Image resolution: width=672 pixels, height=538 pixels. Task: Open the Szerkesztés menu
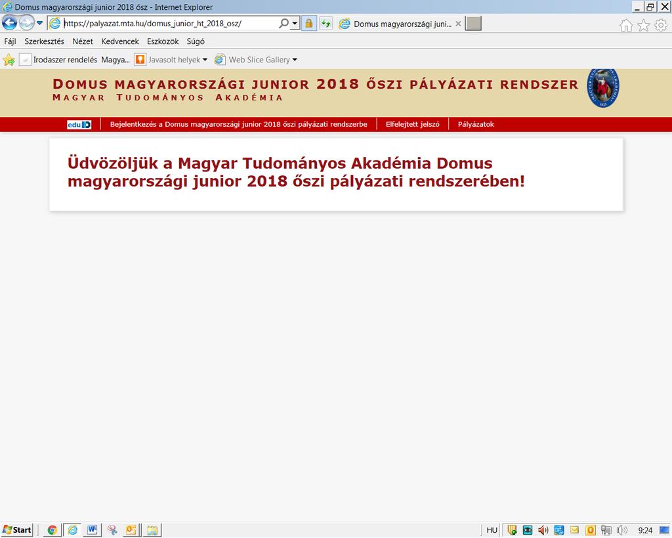(x=44, y=41)
